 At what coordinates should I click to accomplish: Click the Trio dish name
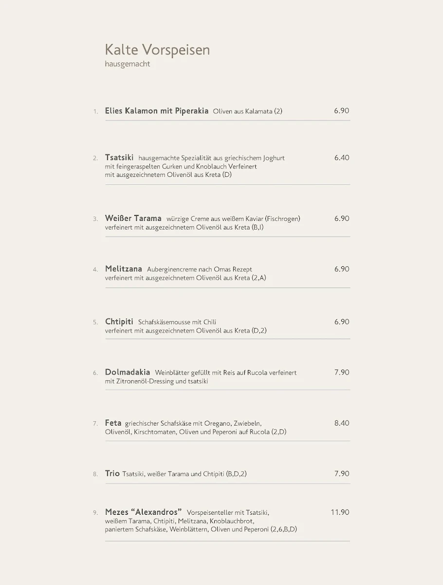(112, 473)
